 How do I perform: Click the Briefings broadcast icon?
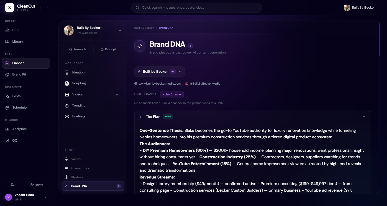tap(67, 117)
